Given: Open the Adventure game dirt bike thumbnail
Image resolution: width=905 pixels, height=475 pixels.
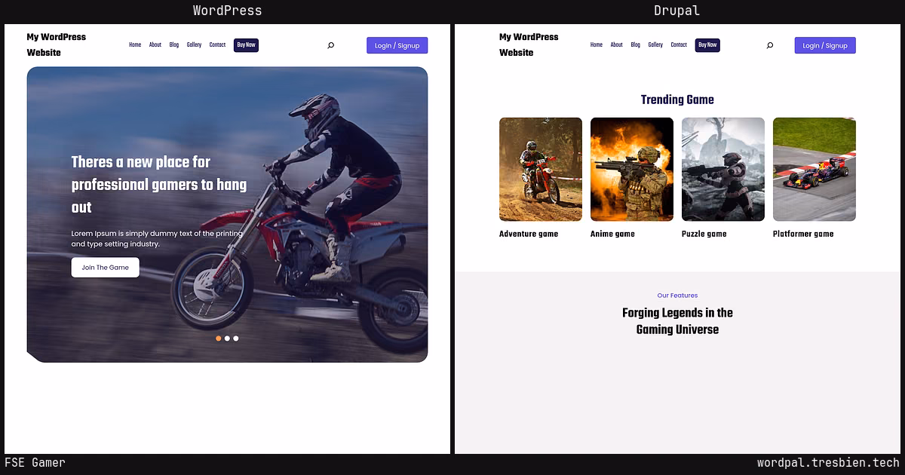Looking at the screenshot, I should coord(541,169).
